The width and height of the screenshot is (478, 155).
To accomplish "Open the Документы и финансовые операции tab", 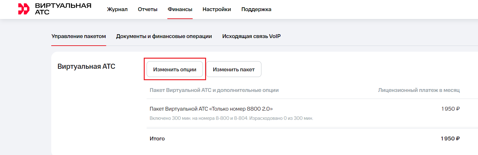I will [x=164, y=36].
